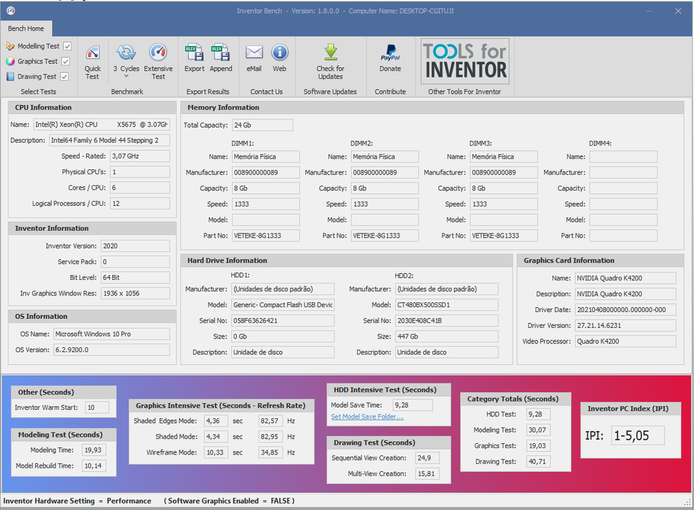Select the CPU Name field
The height and width of the screenshot is (510, 694).
(x=101, y=124)
